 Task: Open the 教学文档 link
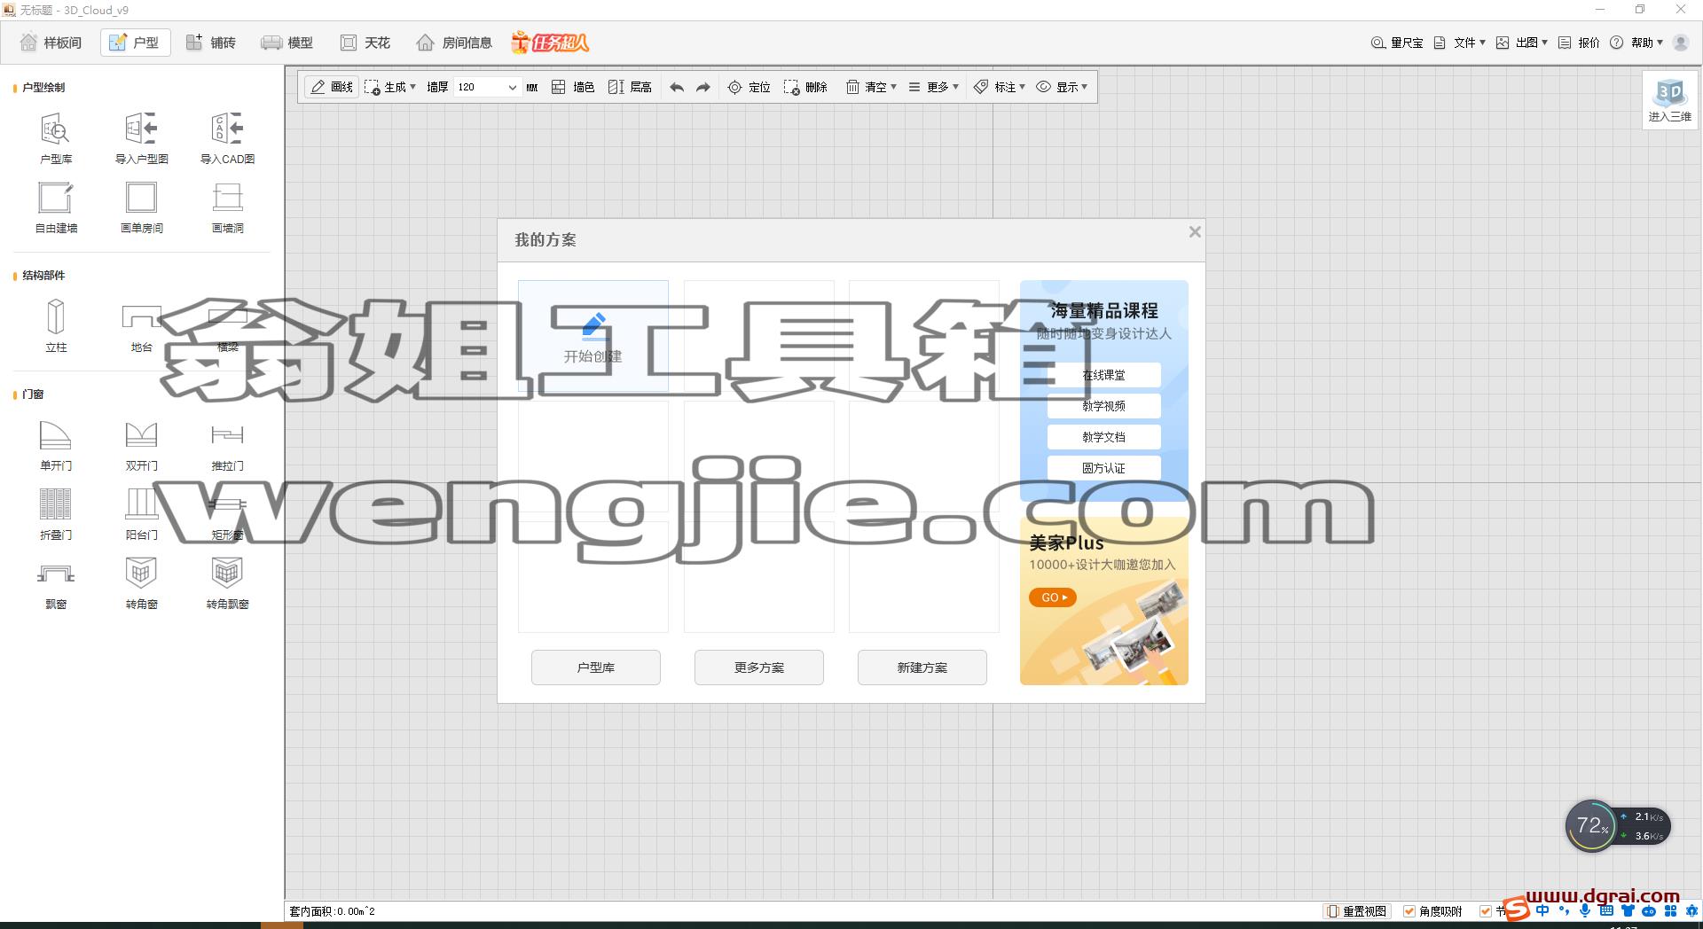coord(1103,437)
